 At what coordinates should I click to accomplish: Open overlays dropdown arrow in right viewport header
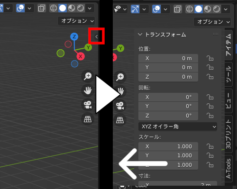[x=165, y=9]
